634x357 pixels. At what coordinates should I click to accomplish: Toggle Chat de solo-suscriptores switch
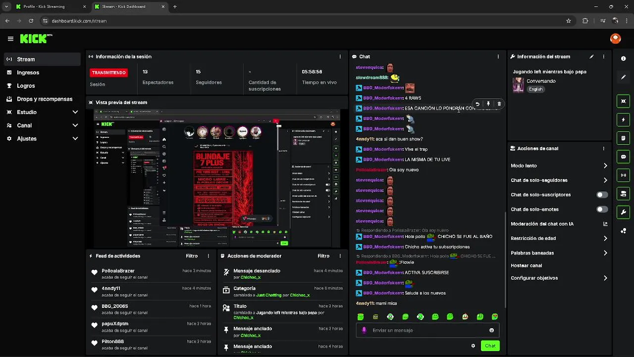pos(602,195)
